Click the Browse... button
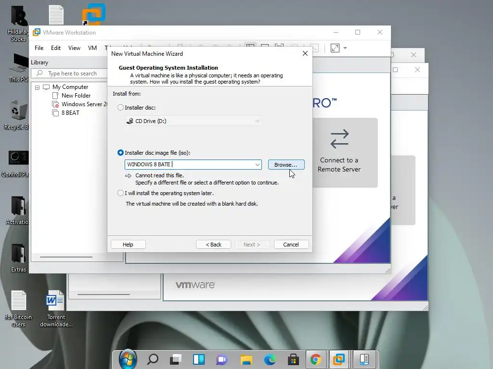Screen dimensions: 493x369 pyautogui.click(x=286, y=165)
